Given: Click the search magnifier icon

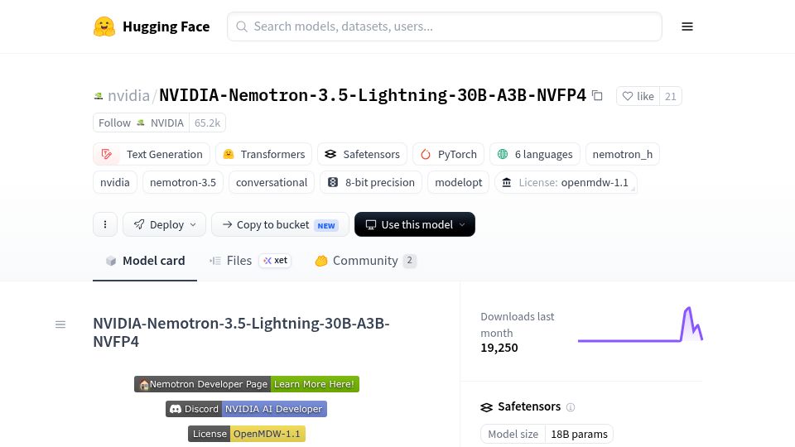Looking at the screenshot, I should click(x=242, y=26).
